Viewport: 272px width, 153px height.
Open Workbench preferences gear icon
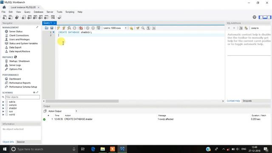point(255,17)
